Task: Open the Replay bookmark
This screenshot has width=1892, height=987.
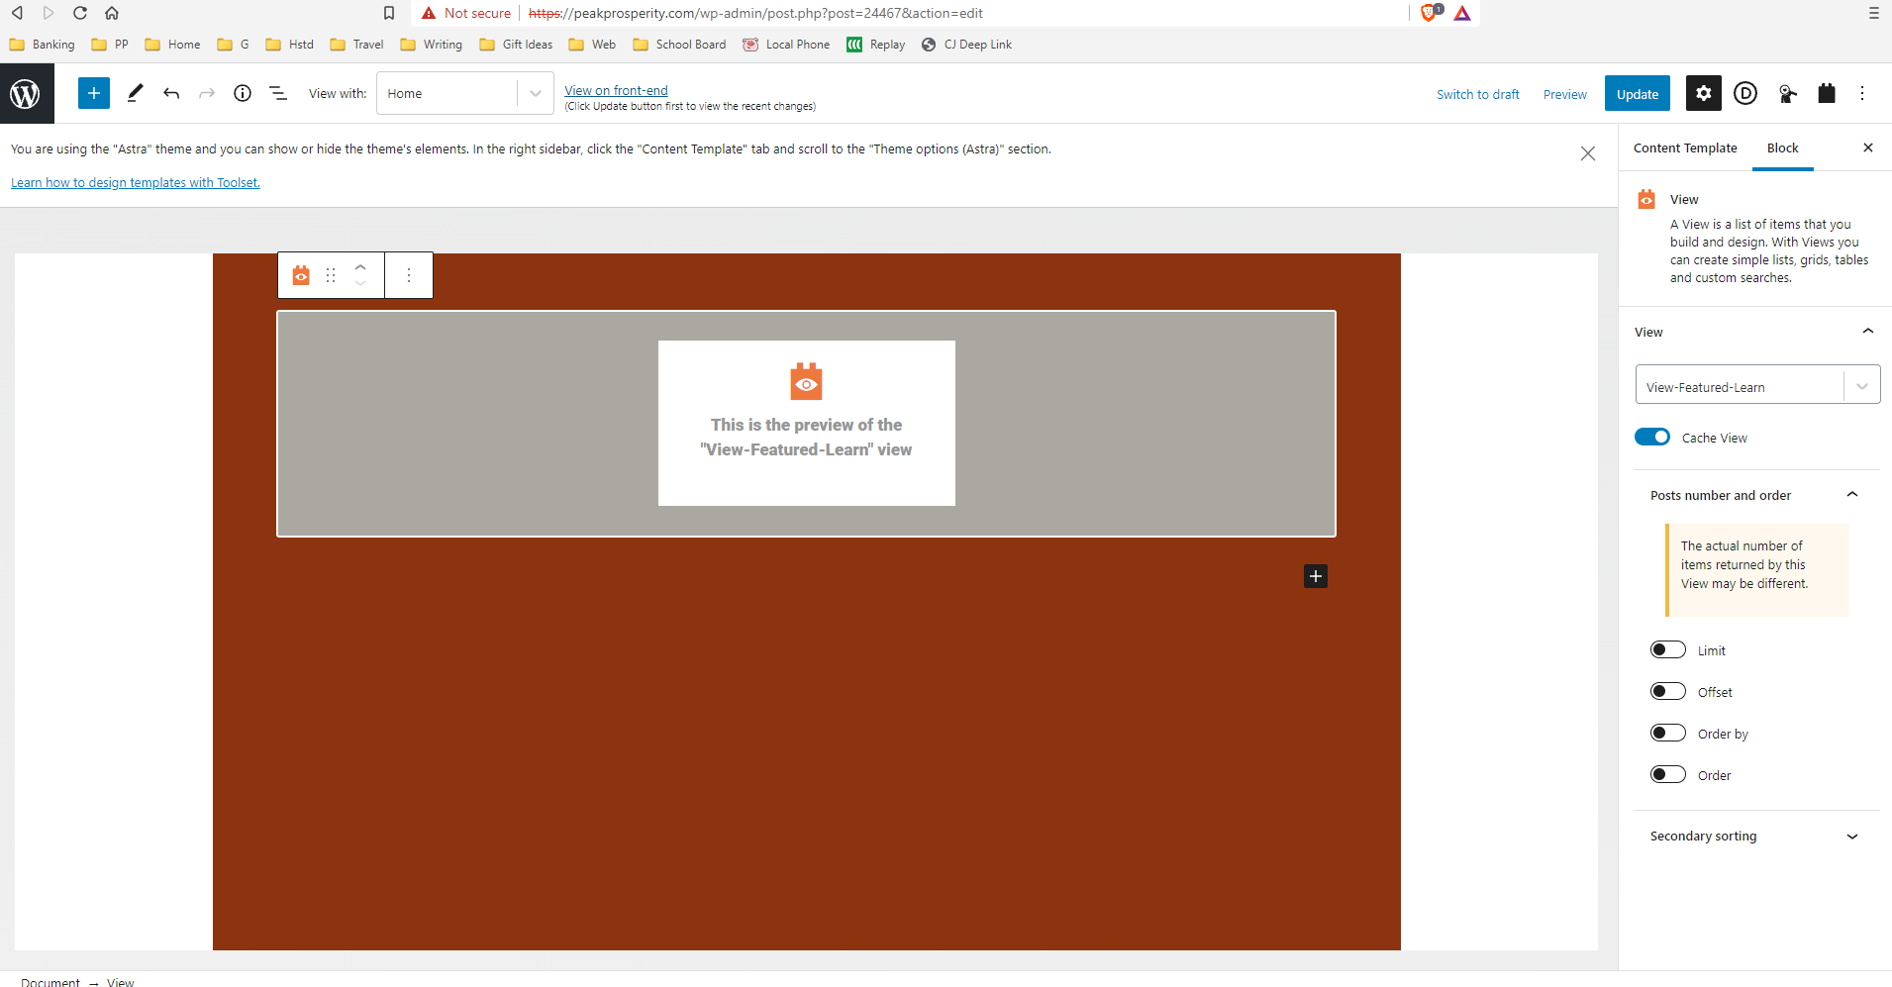Action: pyautogui.click(x=876, y=45)
